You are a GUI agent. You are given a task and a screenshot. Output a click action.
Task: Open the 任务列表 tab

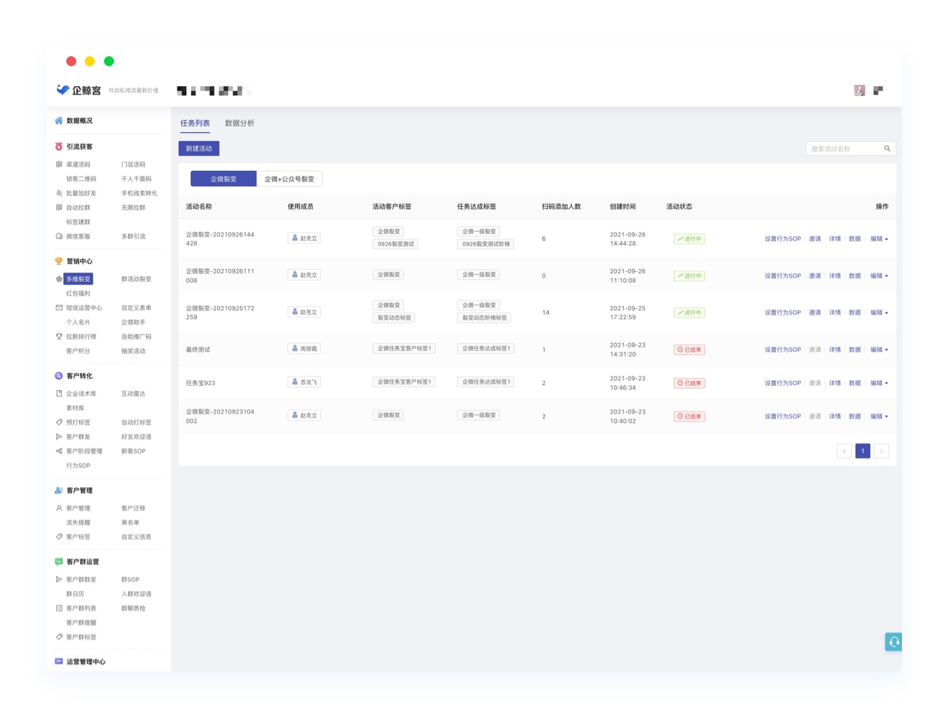(195, 123)
